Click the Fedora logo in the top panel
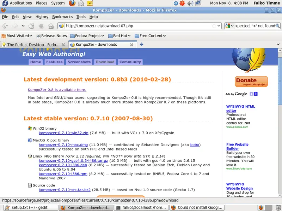 pyautogui.click(x=5, y=3)
